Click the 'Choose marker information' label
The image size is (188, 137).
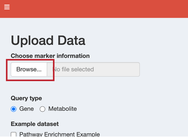pos(50,56)
